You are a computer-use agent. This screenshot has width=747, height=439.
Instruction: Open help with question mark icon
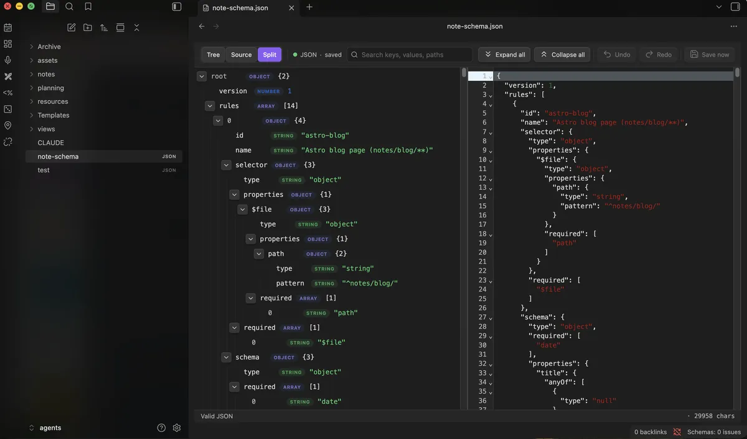(x=161, y=428)
